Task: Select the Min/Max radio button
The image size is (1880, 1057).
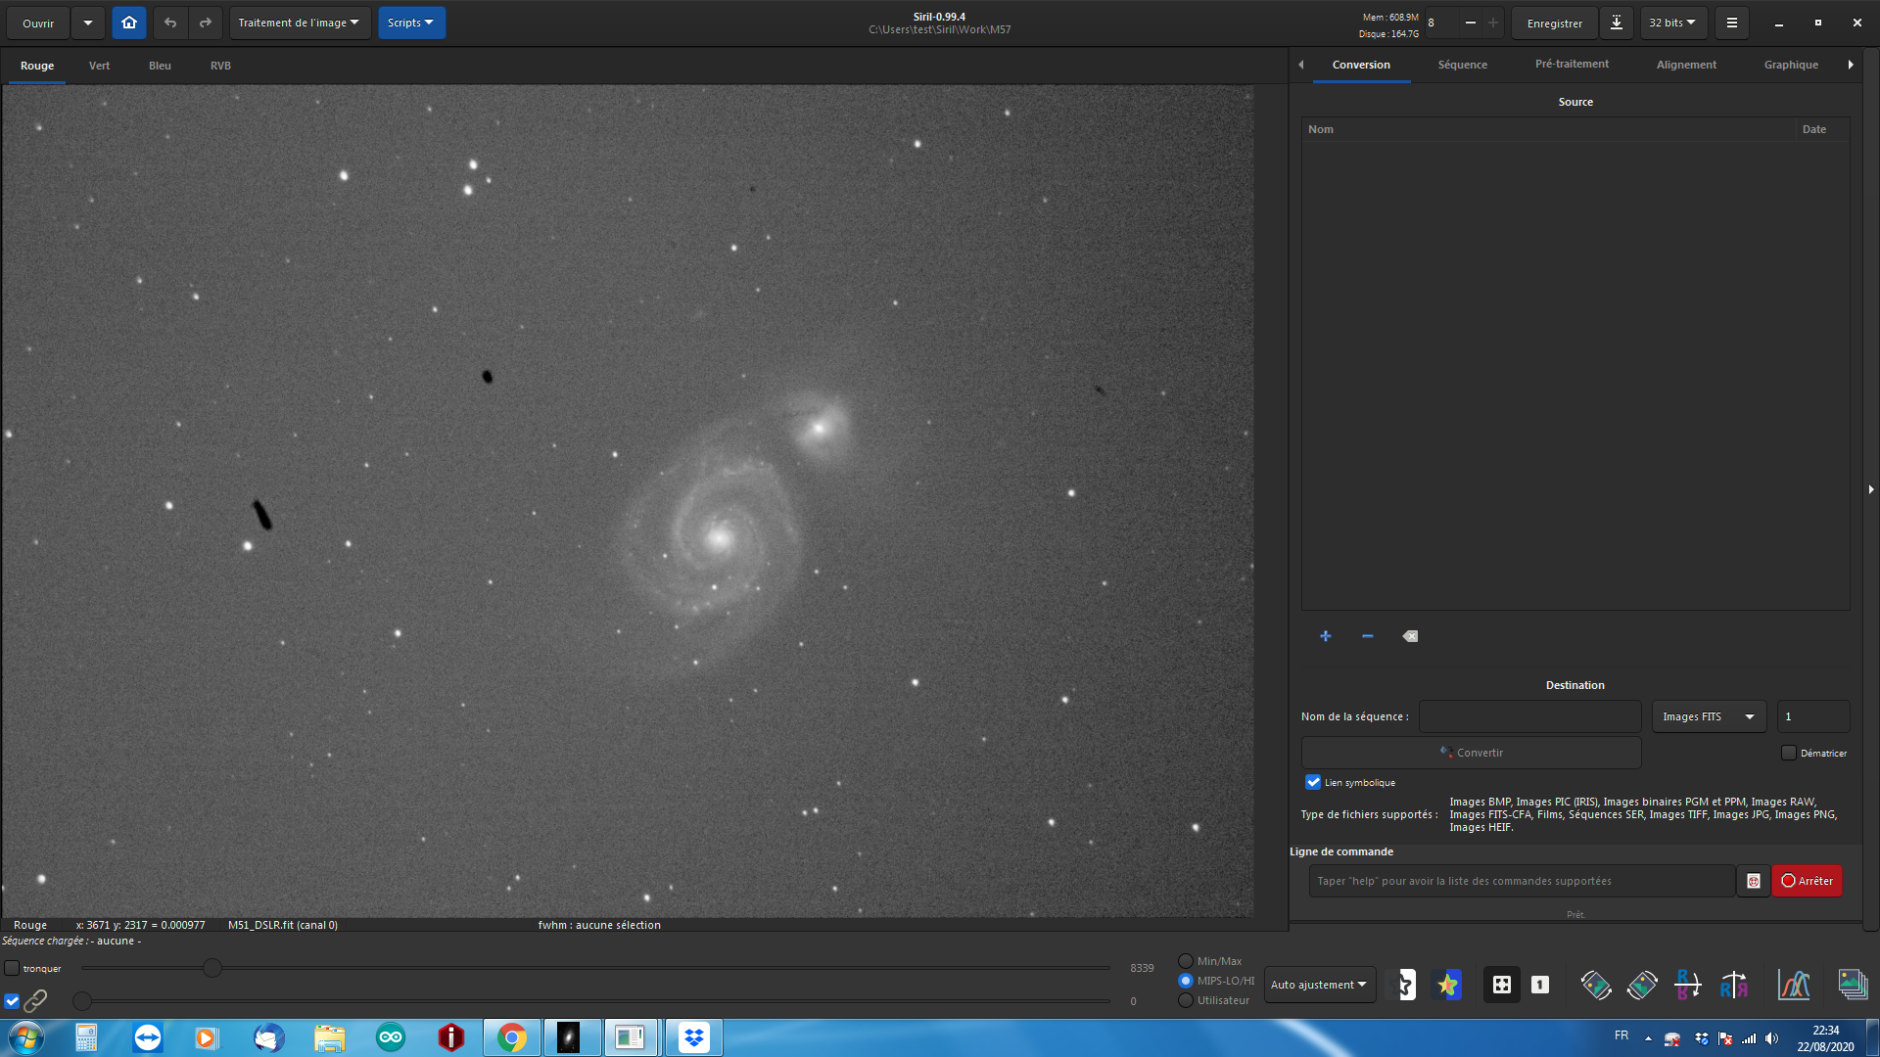Action: (x=1186, y=961)
